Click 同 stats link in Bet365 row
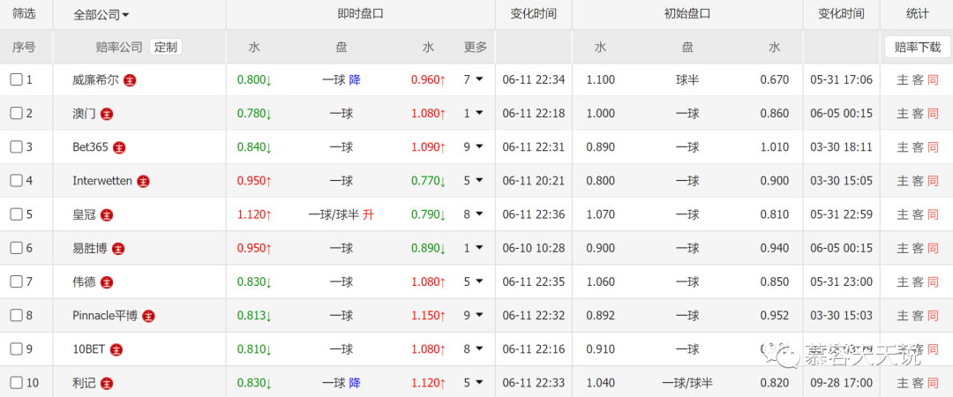The height and width of the screenshot is (397, 953). coord(933,147)
